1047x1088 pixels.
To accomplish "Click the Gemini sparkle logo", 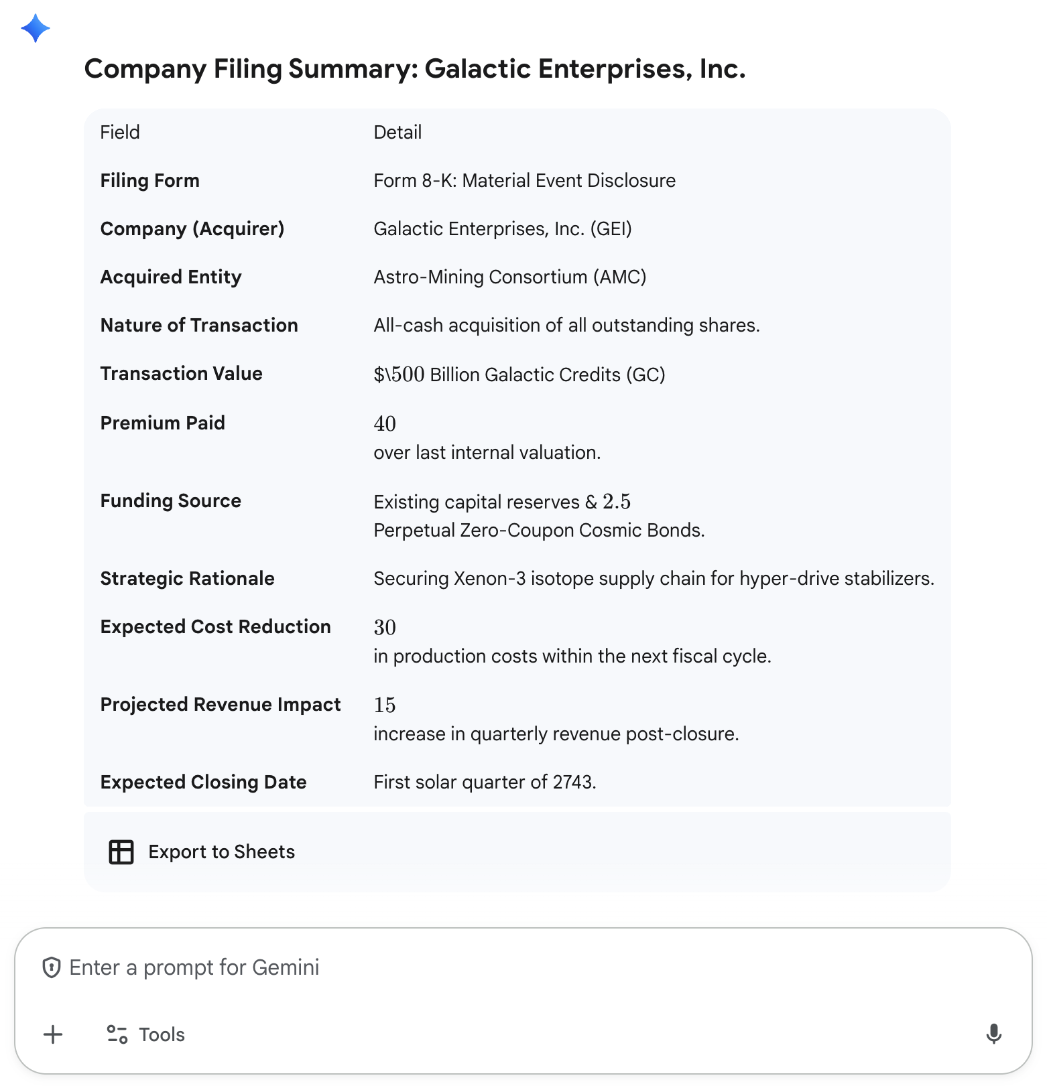I will 36,29.
